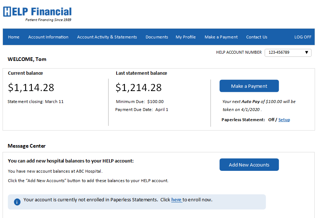Click here to enroll in Paperless Statements

176,200
